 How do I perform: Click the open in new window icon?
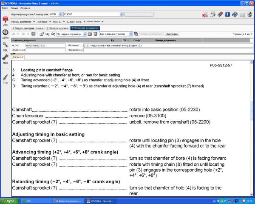tap(42, 34)
